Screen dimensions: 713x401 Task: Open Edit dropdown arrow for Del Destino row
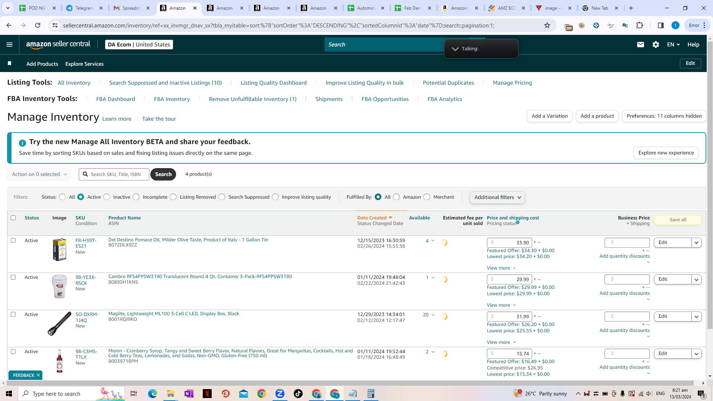click(x=697, y=243)
